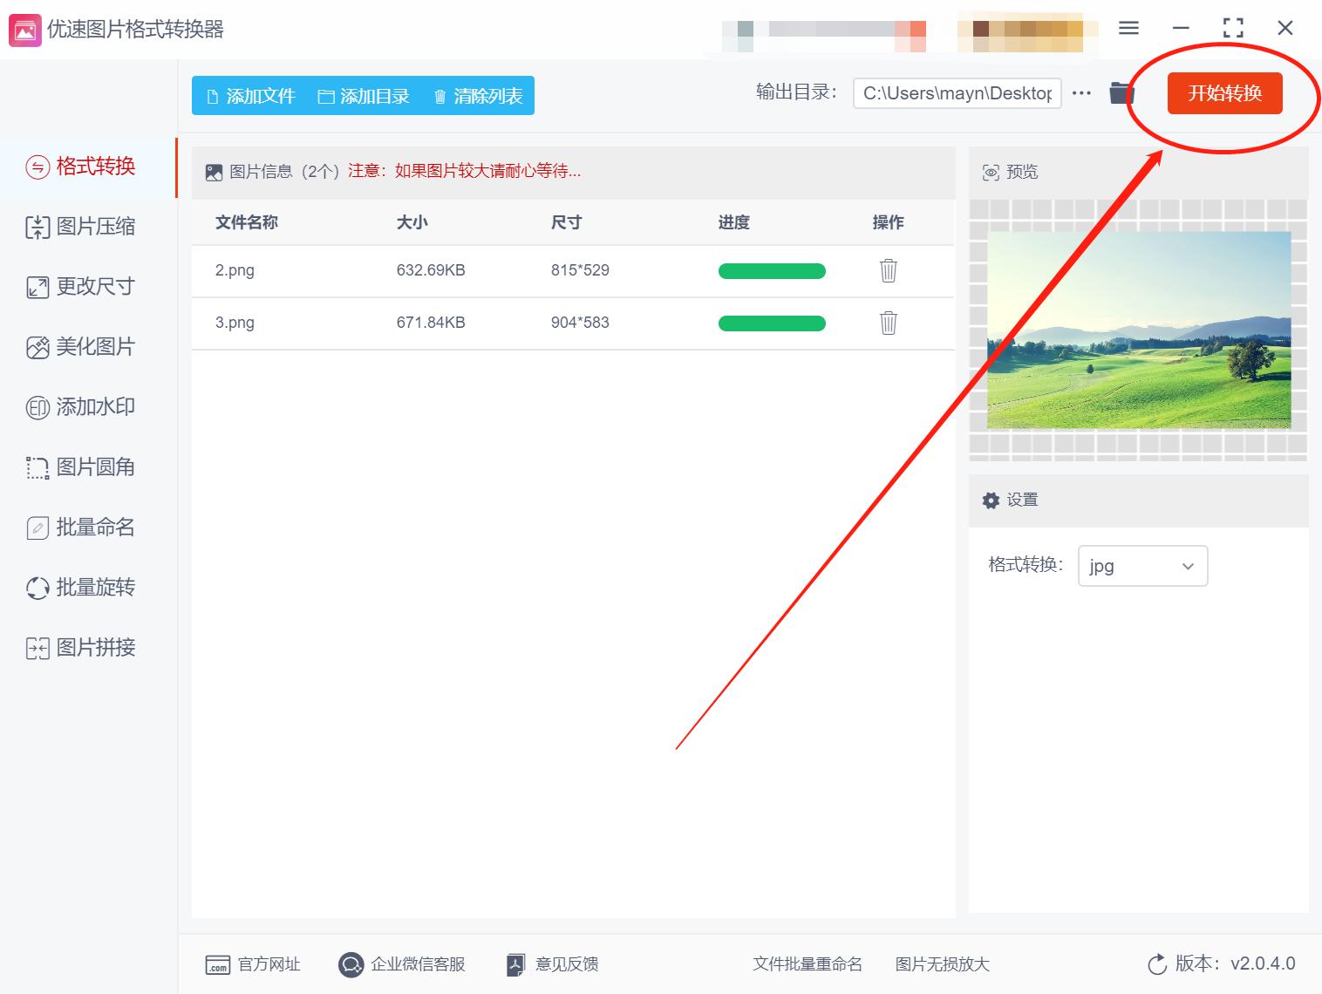The height and width of the screenshot is (994, 1322).
Task: Click the refresh icon next to version number
Action: (x=1156, y=964)
